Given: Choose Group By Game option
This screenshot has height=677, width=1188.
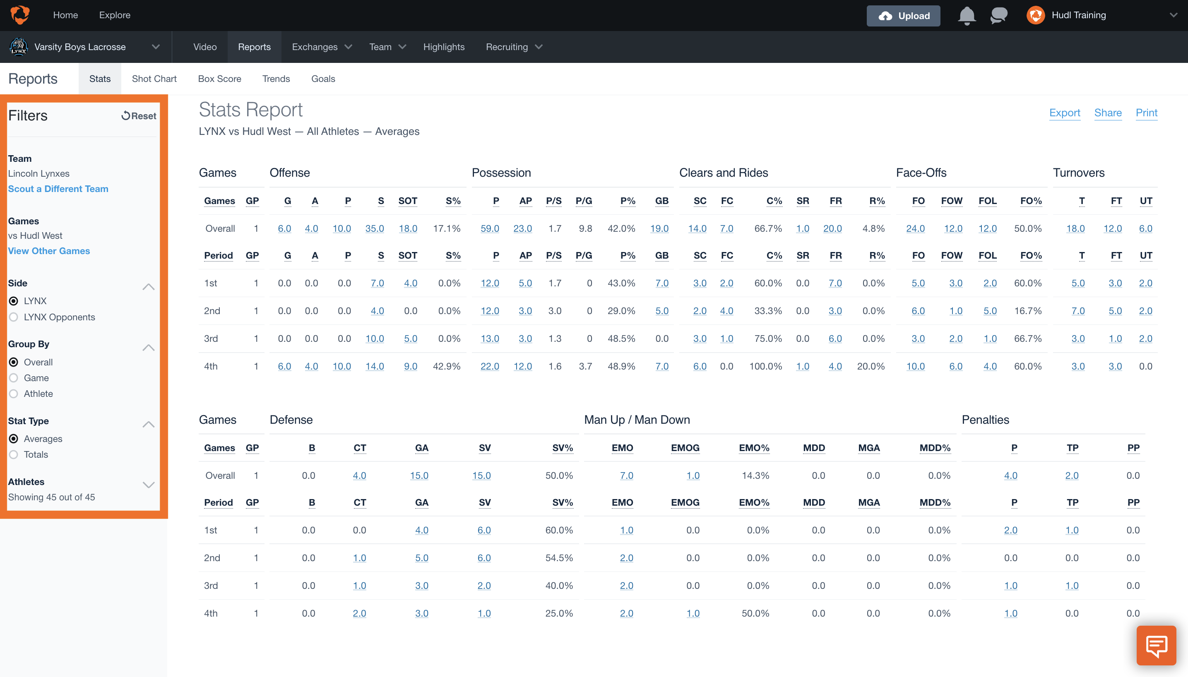Looking at the screenshot, I should click(x=14, y=378).
